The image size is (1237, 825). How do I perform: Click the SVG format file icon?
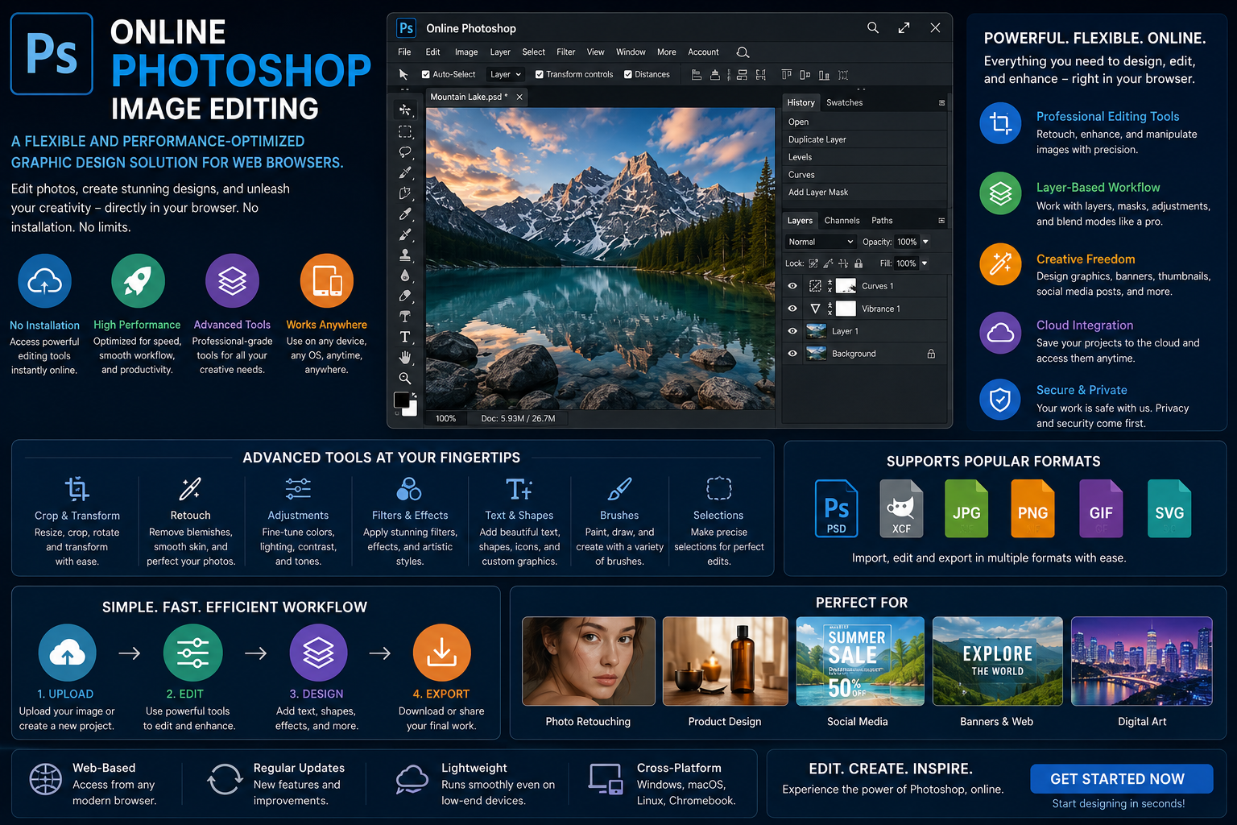[1169, 508]
